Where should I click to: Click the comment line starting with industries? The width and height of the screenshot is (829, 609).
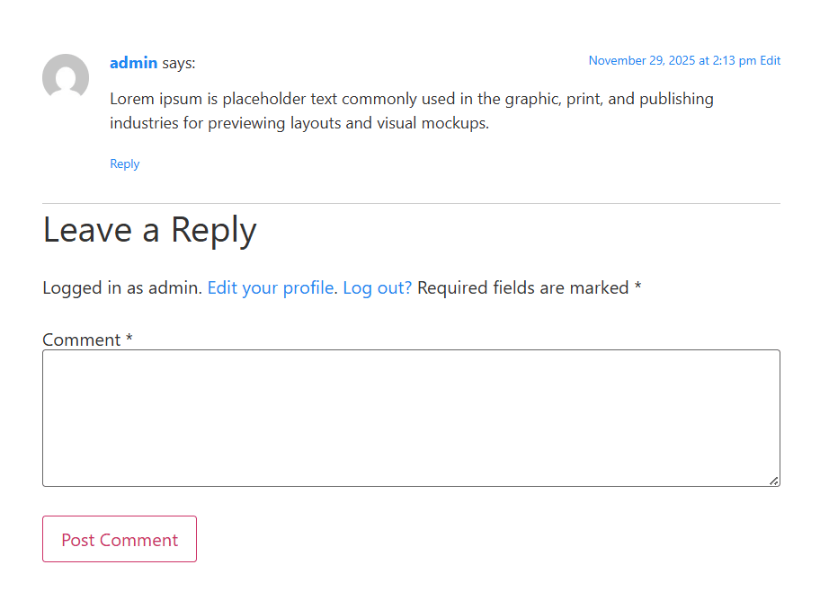(299, 123)
